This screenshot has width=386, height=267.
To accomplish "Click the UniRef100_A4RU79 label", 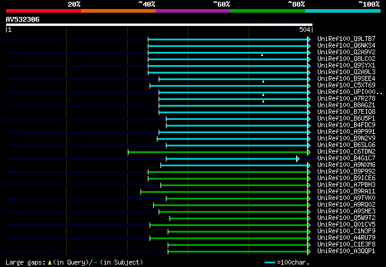I will click(346, 238).
